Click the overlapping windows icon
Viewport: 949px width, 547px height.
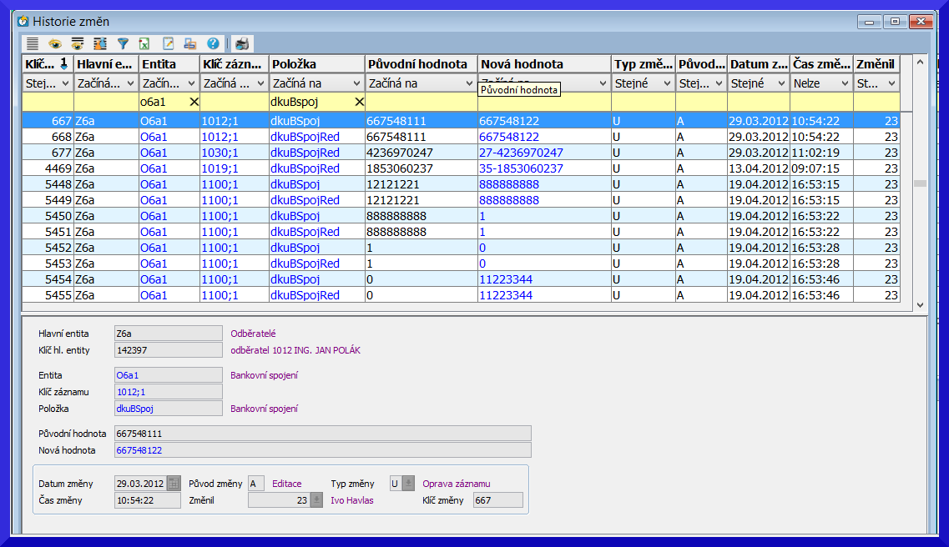pos(190,43)
